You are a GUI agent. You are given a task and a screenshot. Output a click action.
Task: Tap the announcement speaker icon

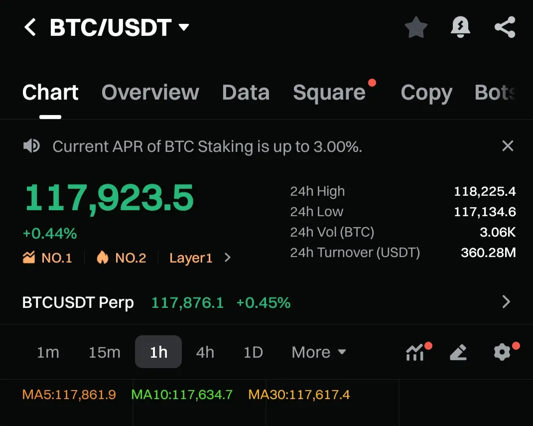coord(31,146)
